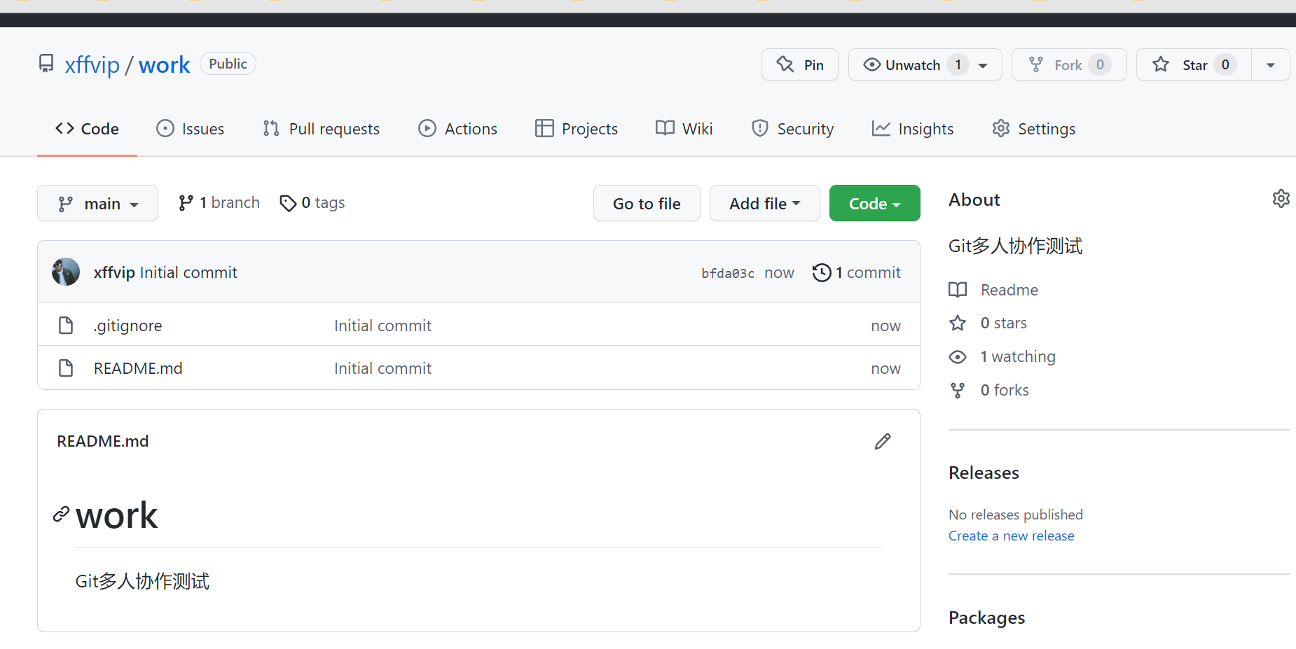
Task: Open Initial commit message on .gitignore row
Action: pos(382,326)
